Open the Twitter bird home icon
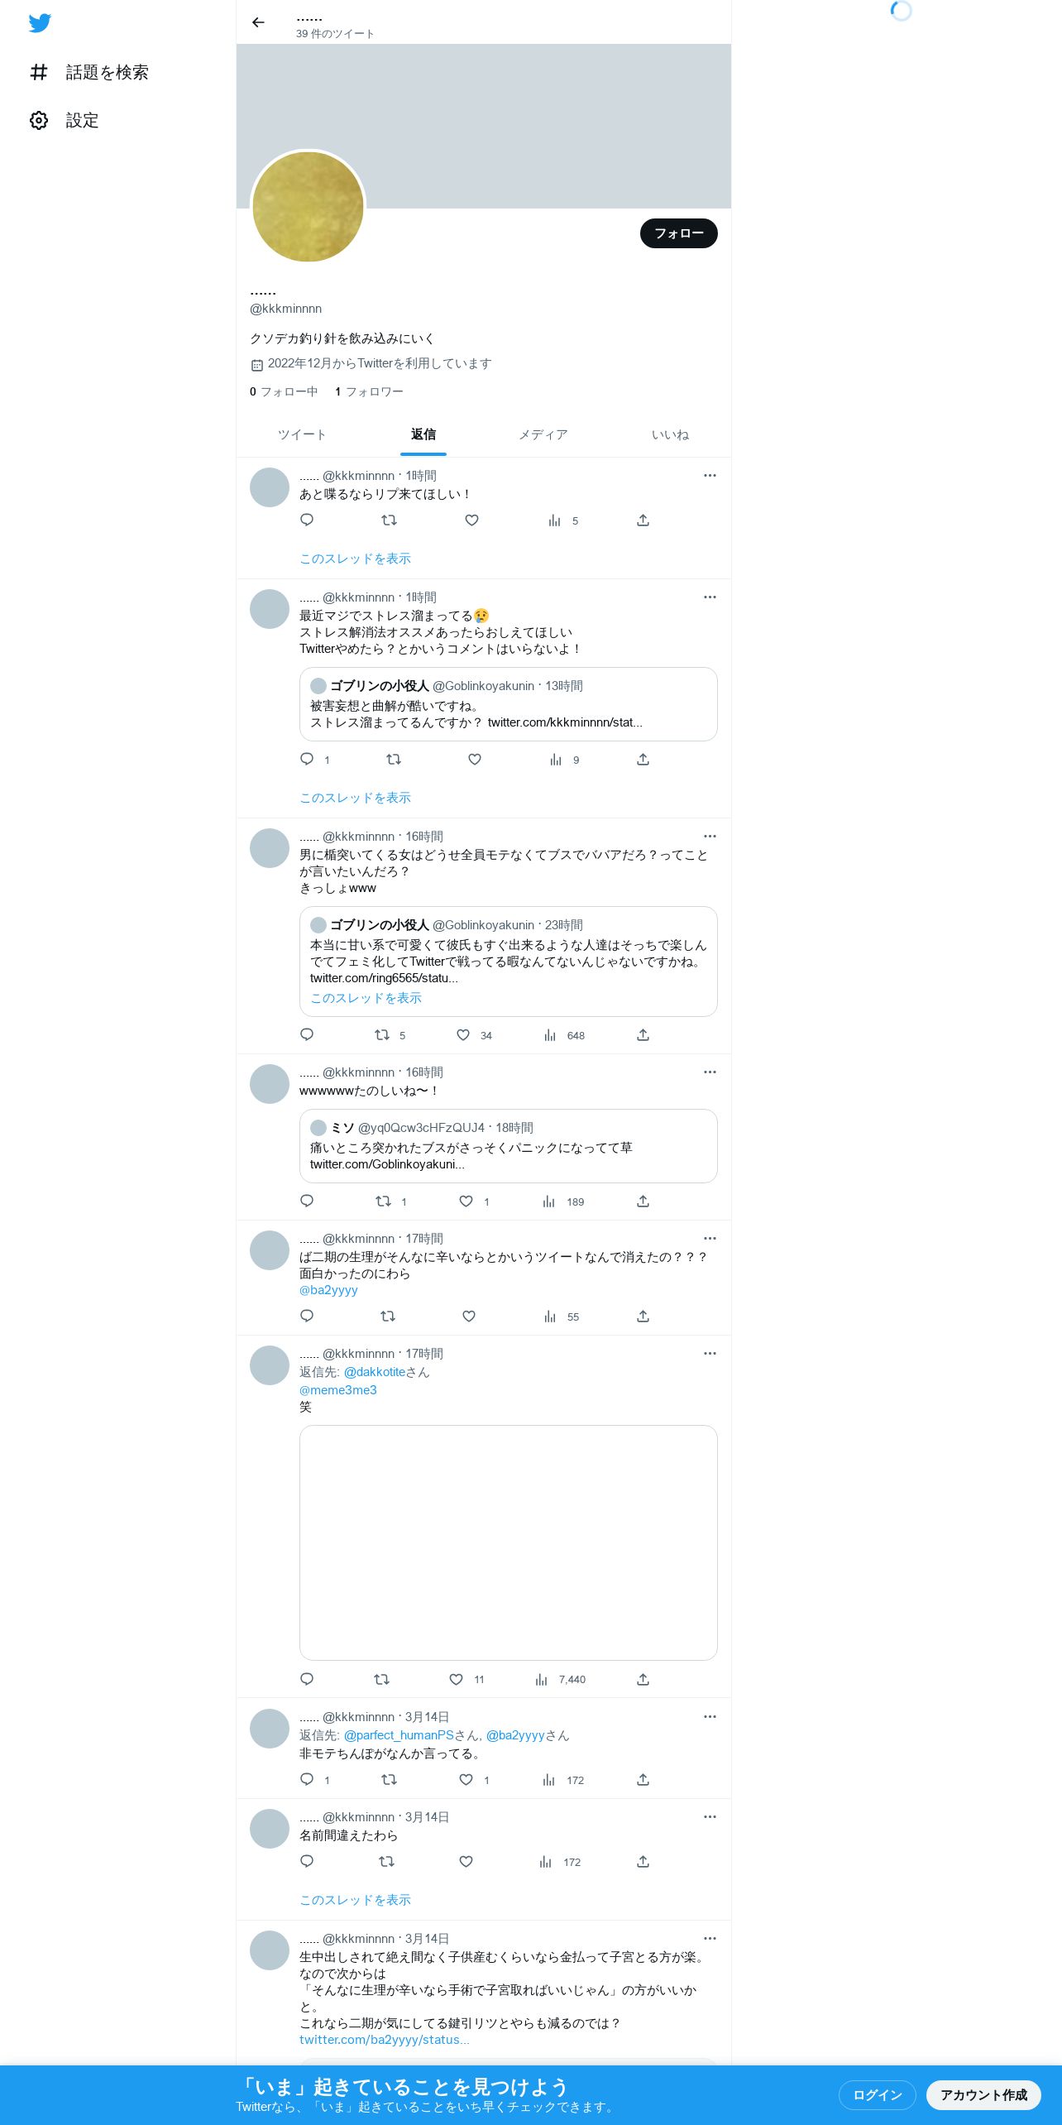The image size is (1062, 2125). tap(40, 23)
